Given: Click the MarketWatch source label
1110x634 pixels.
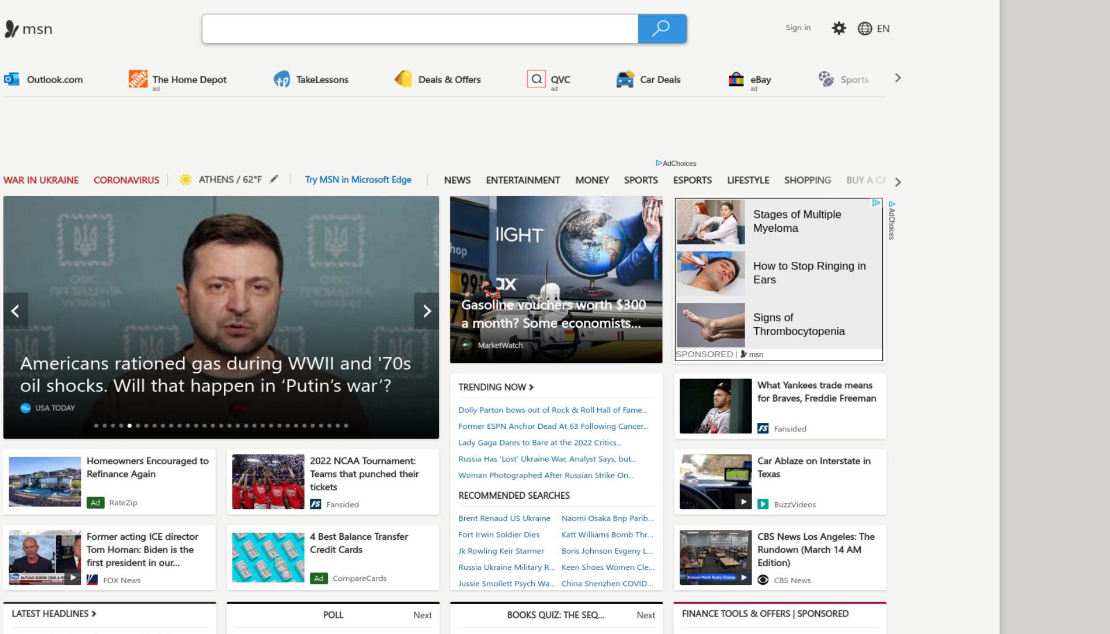Looking at the screenshot, I should tap(500, 346).
